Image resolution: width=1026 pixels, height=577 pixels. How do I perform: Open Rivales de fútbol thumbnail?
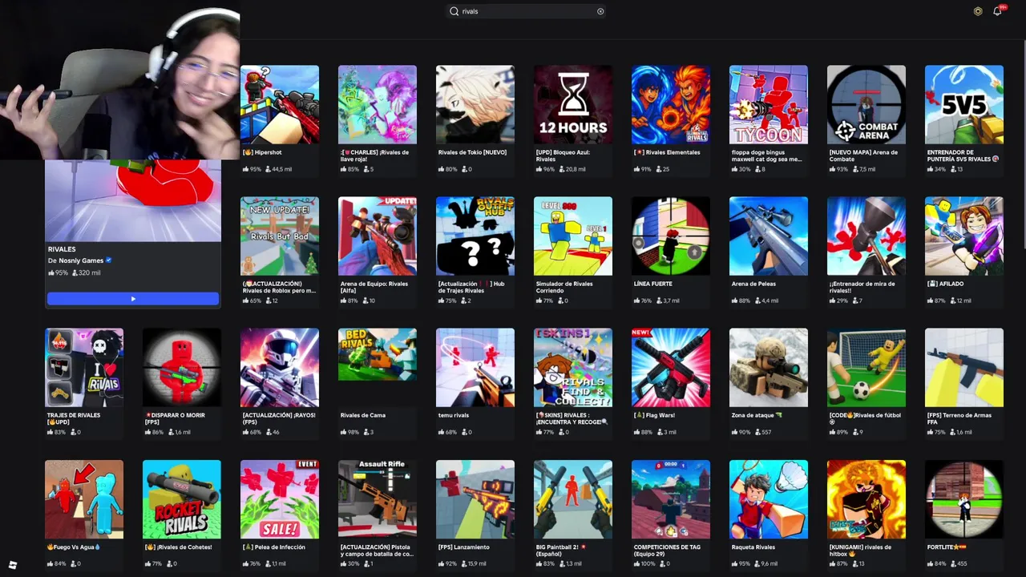pyautogui.click(x=866, y=368)
